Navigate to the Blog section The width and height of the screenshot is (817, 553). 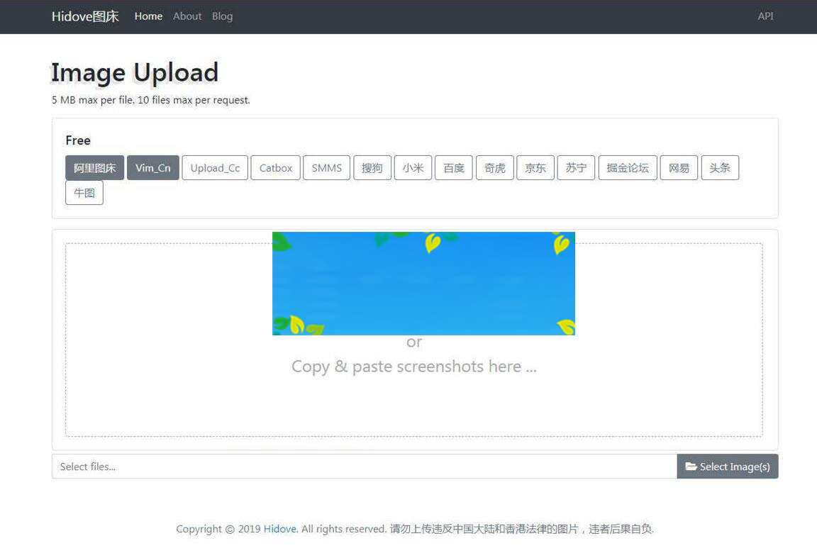(222, 16)
